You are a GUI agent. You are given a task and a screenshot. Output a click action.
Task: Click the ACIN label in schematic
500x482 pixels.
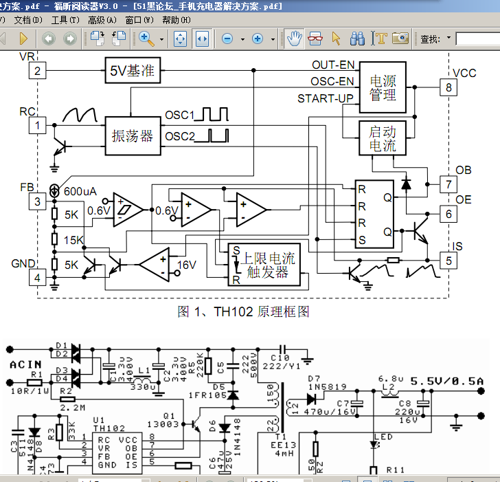[26, 364]
